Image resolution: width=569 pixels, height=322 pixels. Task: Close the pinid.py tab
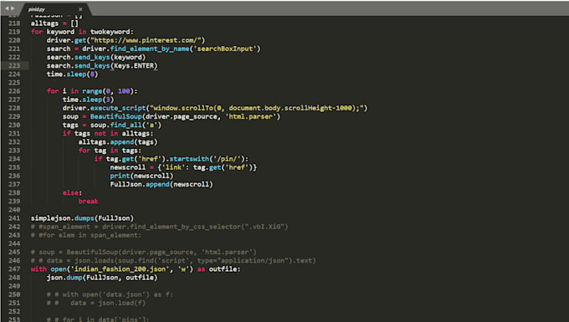pyautogui.click(x=80, y=9)
